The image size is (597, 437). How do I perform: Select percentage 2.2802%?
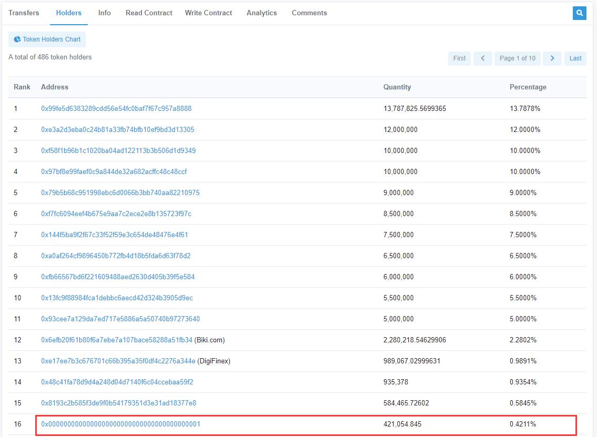[523, 340]
